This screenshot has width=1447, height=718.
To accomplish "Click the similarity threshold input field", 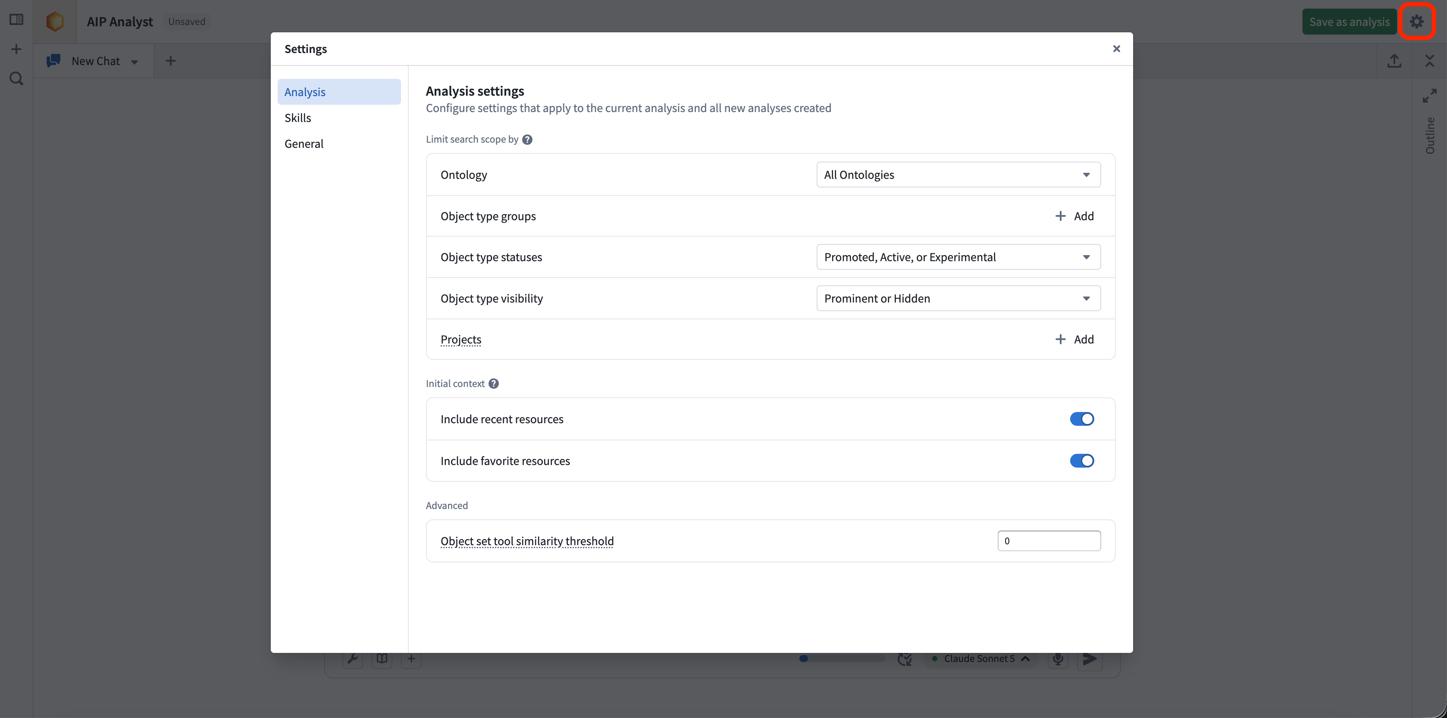I will click(1049, 540).
